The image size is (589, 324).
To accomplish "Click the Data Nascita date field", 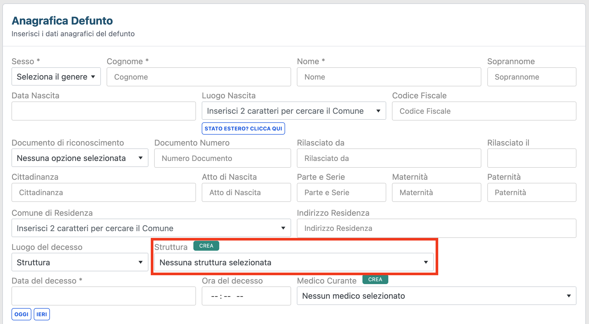I will [x=103, y=111].
